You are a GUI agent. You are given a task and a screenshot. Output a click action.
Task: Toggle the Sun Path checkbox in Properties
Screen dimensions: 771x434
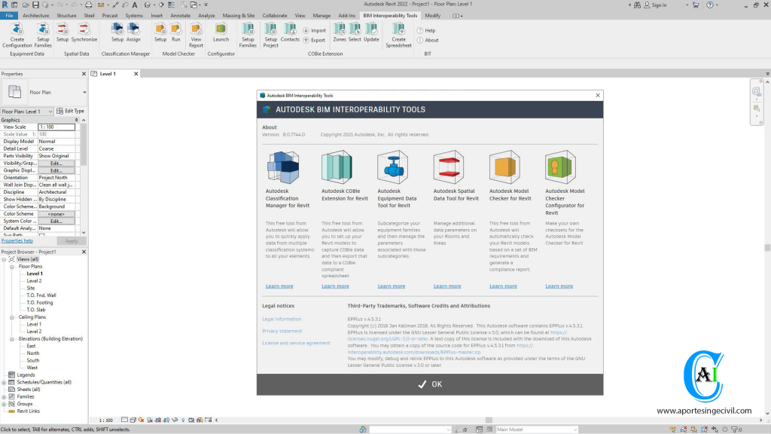pos(42,234)
